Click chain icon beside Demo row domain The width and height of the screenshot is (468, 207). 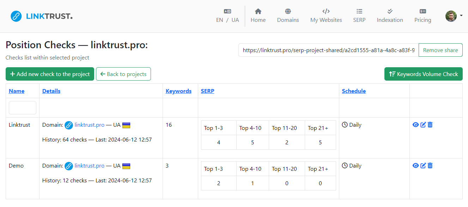69,166
